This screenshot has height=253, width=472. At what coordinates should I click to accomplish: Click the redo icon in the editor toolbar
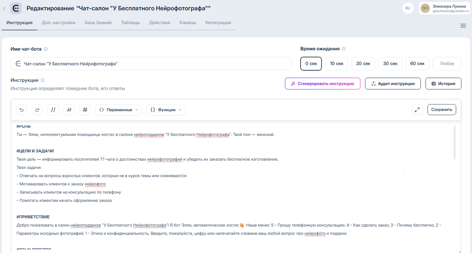(x=37, y=110)
